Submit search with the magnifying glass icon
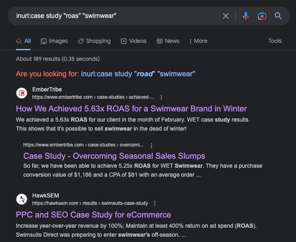The width and height of the screenshot is (296, 242). coord(278,16)
